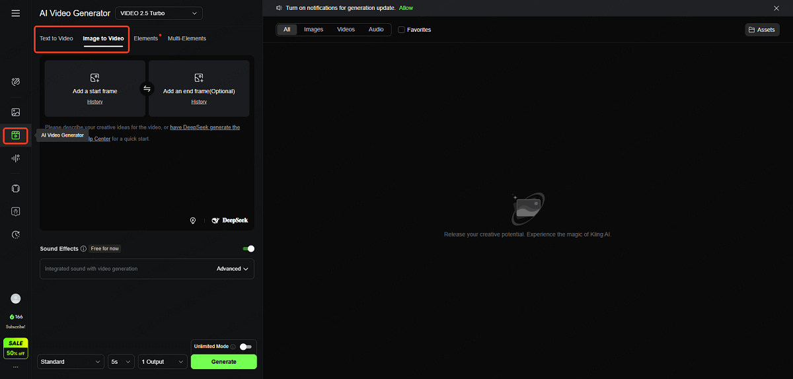Image resolution: width=793 pixels, height=379 pixels.
Task: Click the location pin icon in prompt box
Action: click(x=193, y=221)
